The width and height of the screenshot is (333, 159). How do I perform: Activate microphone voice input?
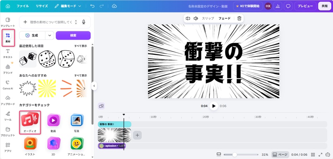tap(84, 22)
